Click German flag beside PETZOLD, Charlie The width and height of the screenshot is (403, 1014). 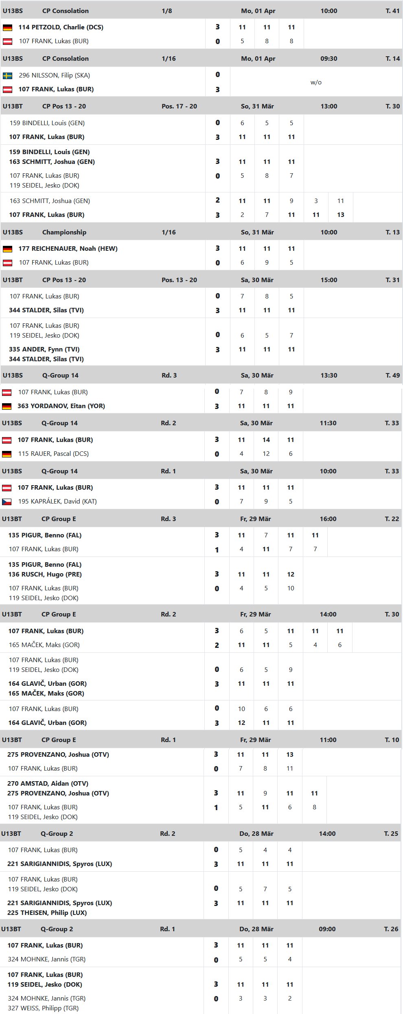pos(7,27)
